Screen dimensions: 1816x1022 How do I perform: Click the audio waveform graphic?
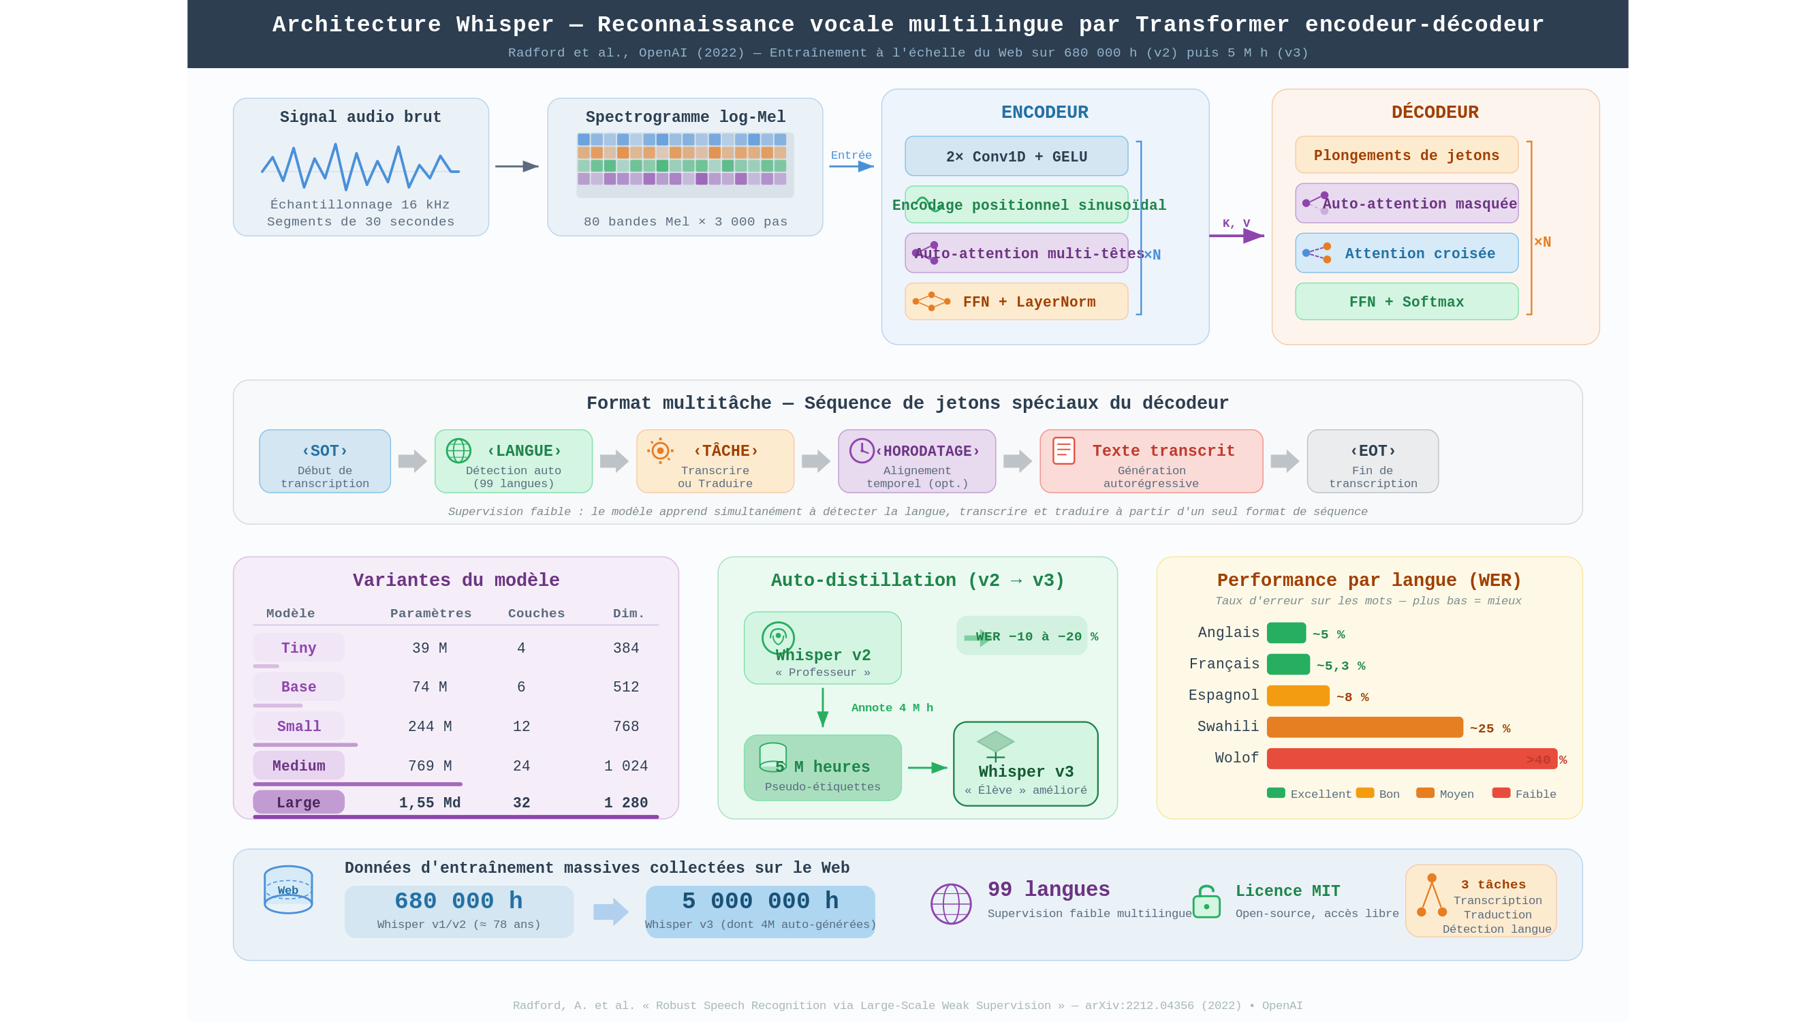360,167
